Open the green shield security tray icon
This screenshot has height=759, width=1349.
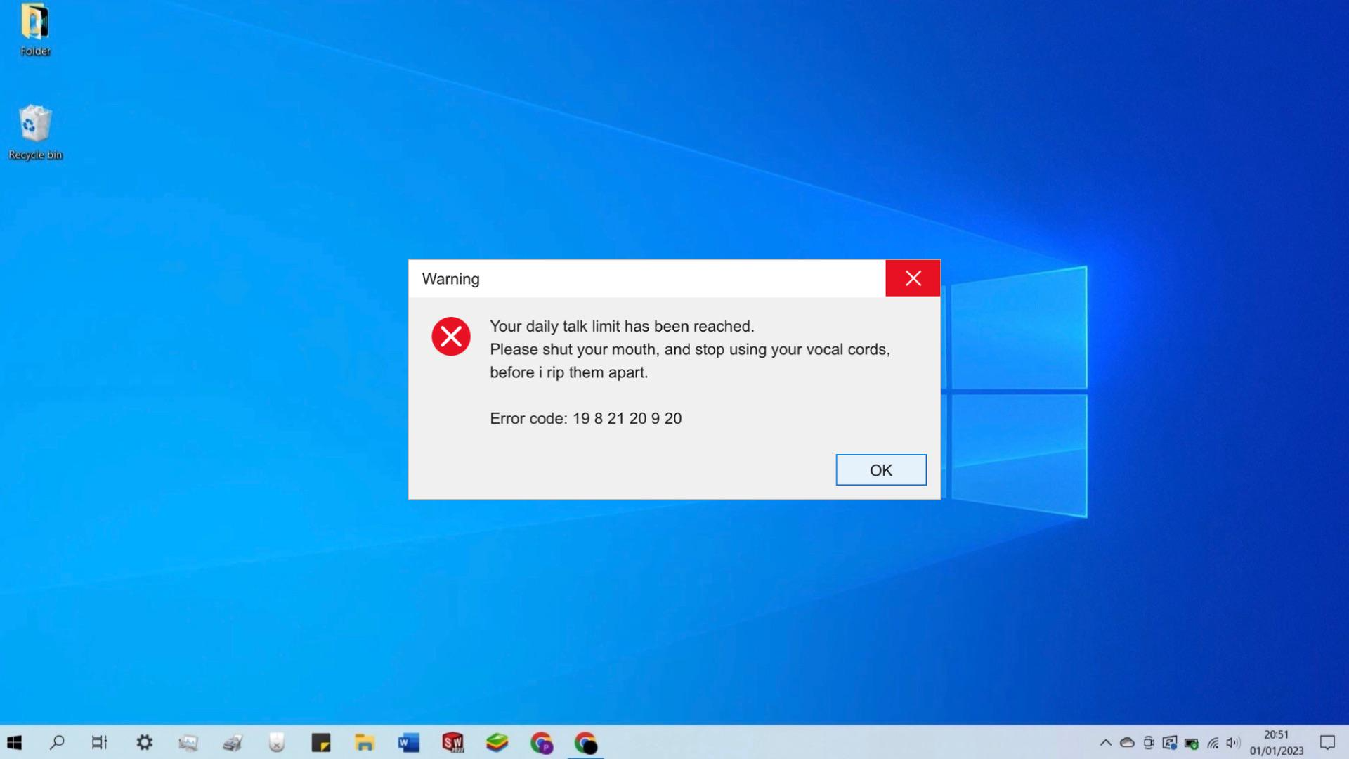[x=1192, y=744]
